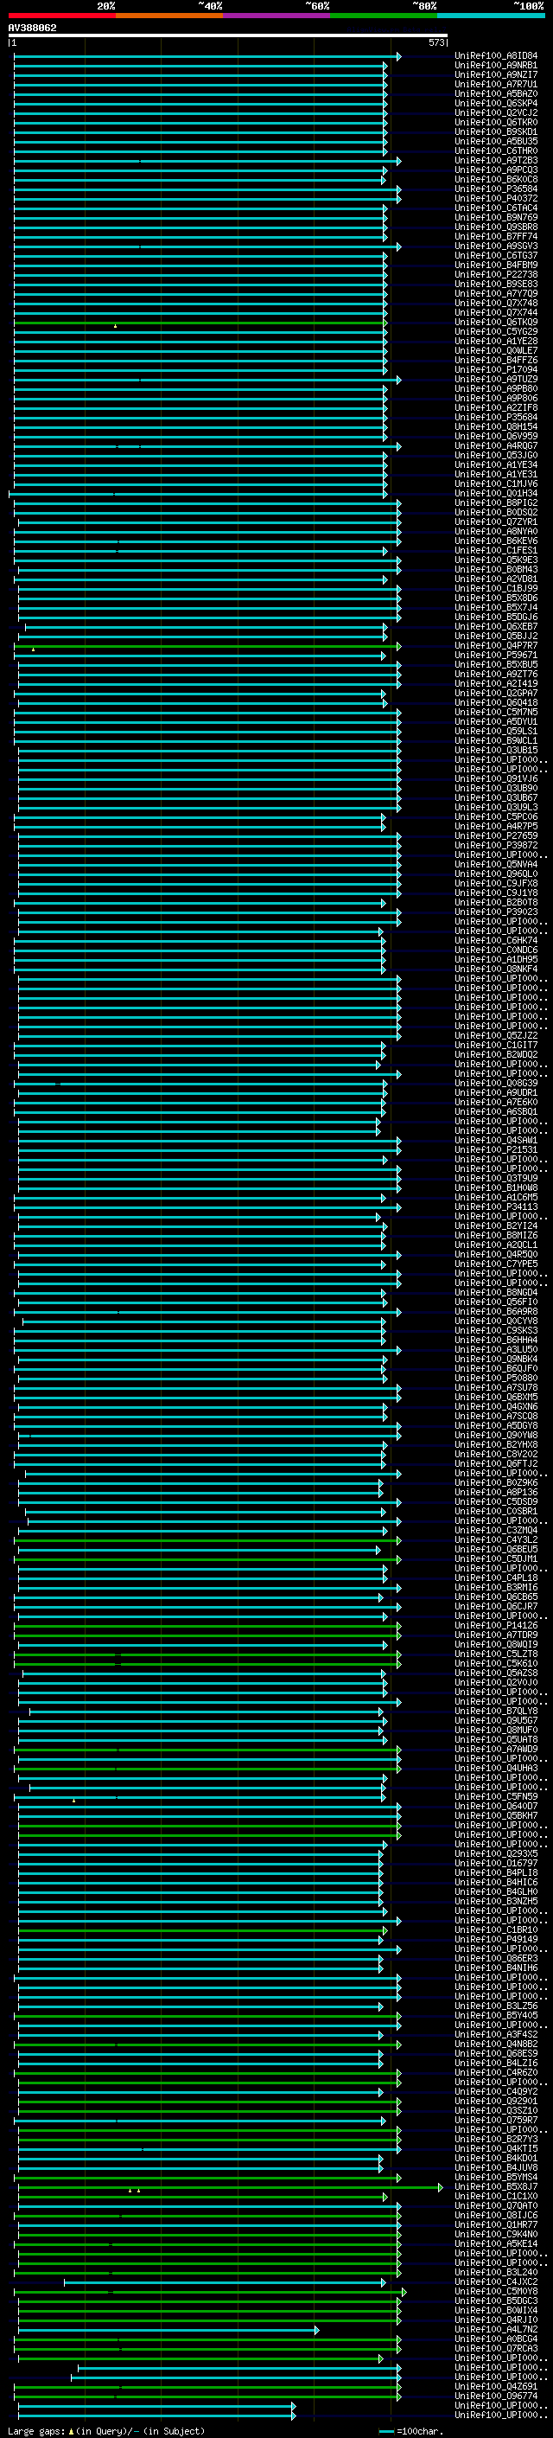Open hit UniRef100_A7R7U1
This screenshot has width=553, height=2438.
point(496,84)
